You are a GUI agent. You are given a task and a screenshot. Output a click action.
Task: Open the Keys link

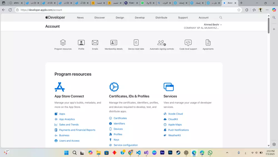click(x=116, y=140)
